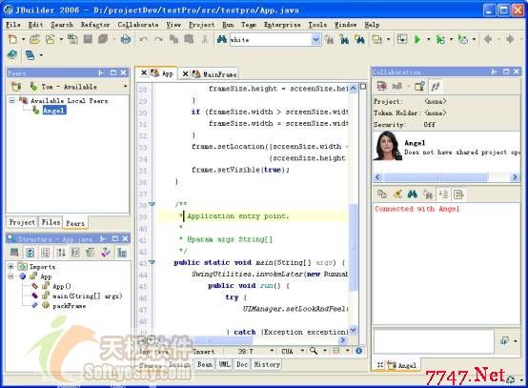Open the Design view tab
This screenshot has height=388, width=528.
click(179, 364)
